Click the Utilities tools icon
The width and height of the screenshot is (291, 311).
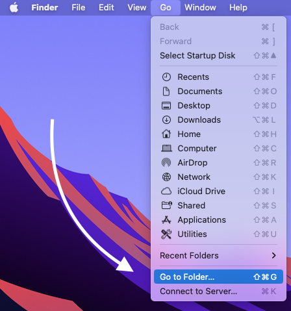click(166, 234)
